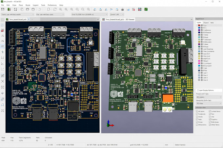Image resolution: width=223 pixels, height=148 pixels.
Task: Open the Via netclass sizes dropdown
Action: [x=50, y=14]
